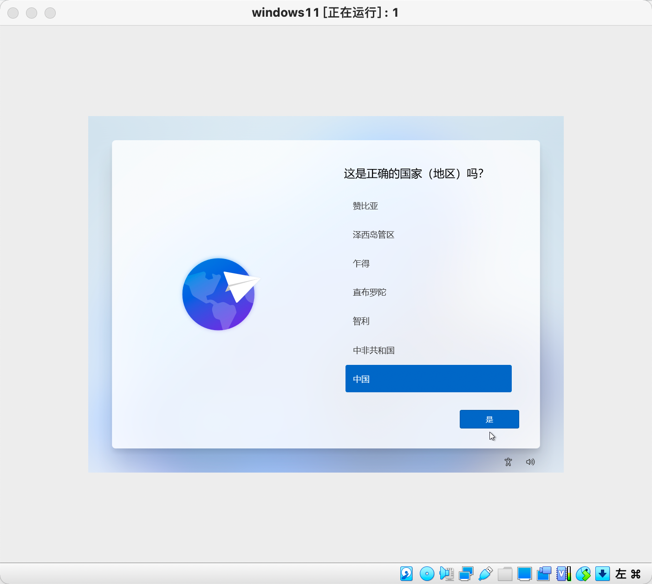Pick 赞比亚 from the country list

tap(429, 206)
